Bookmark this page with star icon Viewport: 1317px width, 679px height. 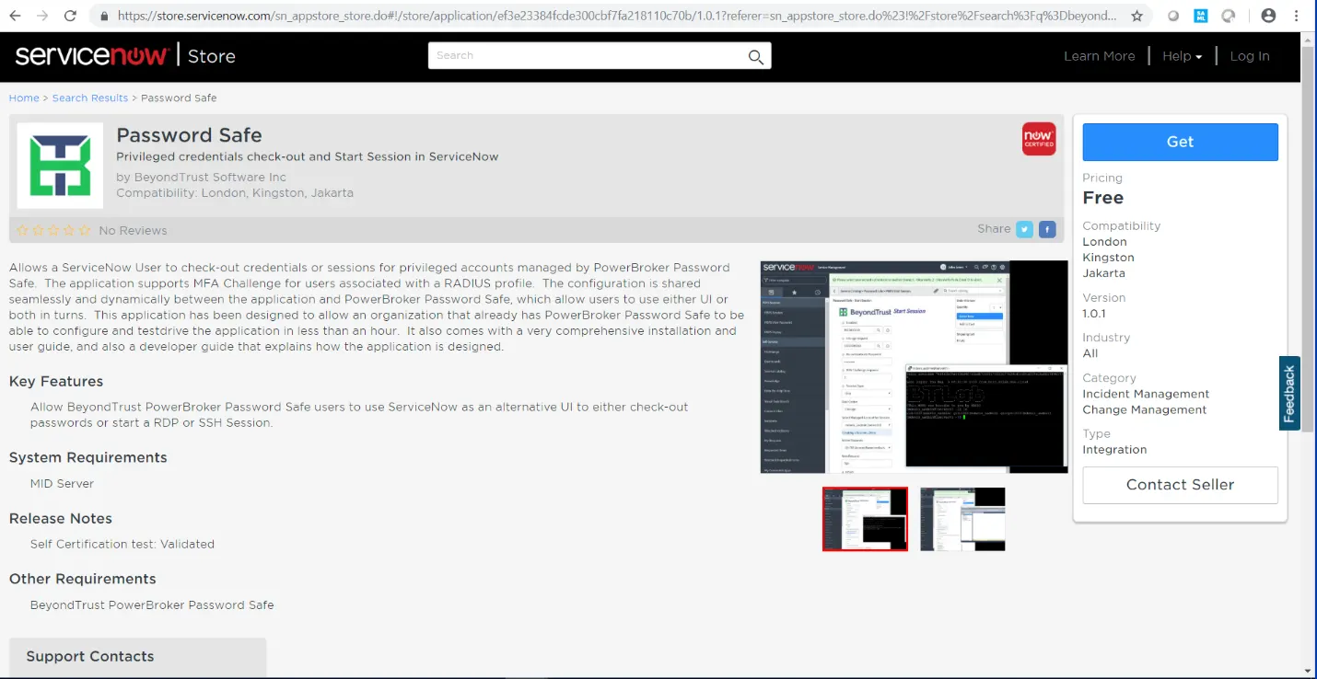click(1136, 16)
